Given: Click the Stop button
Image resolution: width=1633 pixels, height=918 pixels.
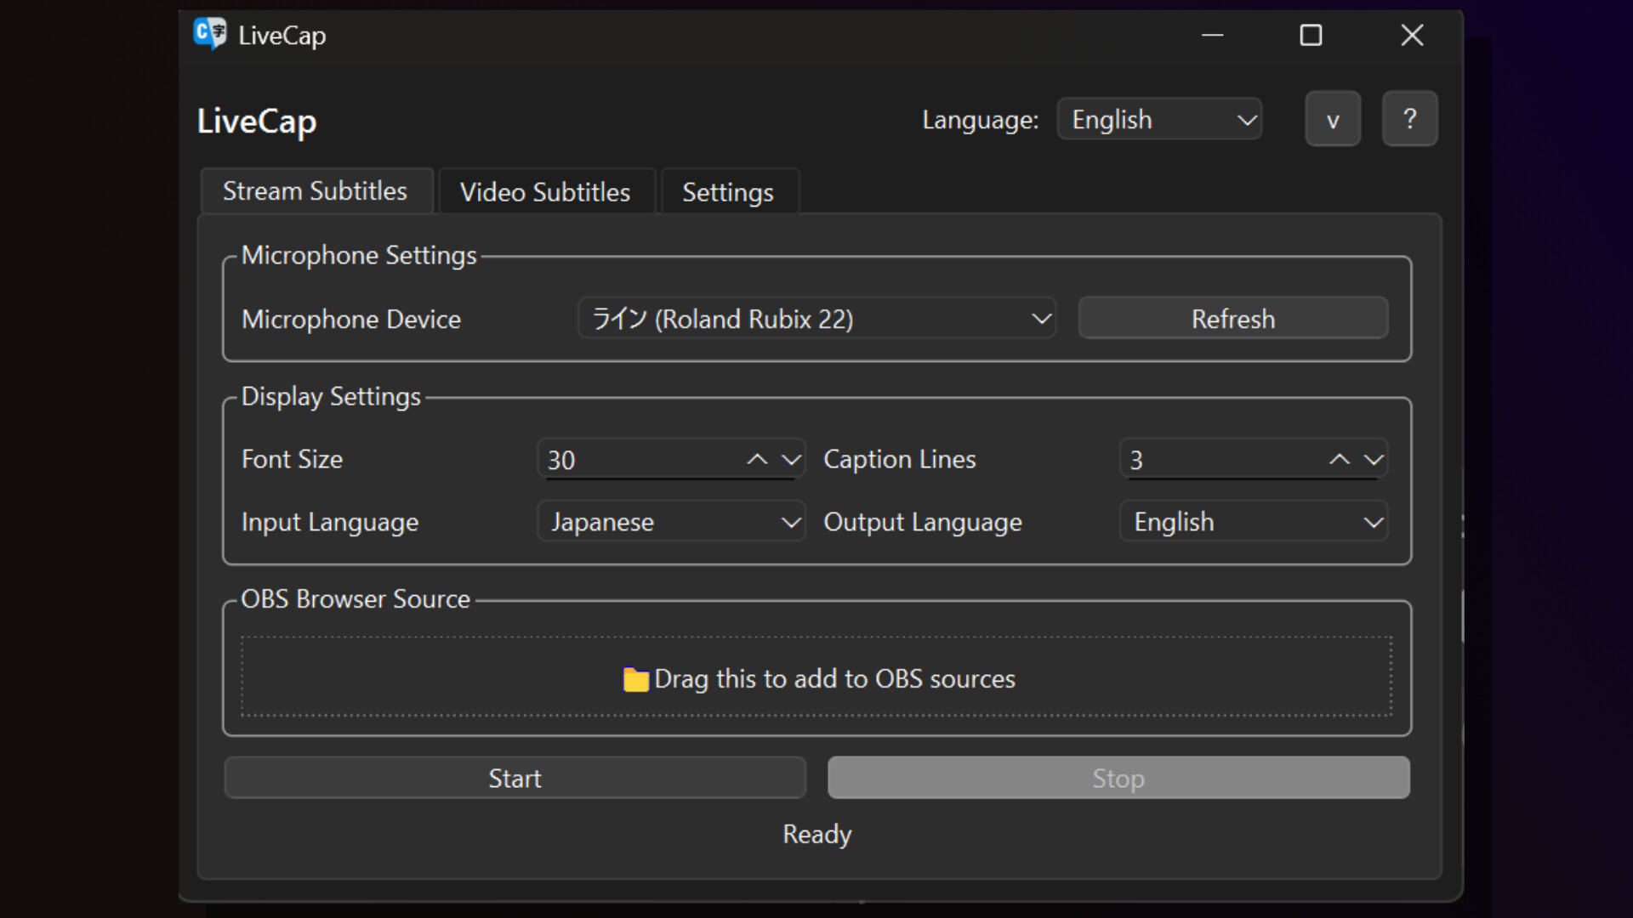Looking at the screenshot, I should coord(1118,778).
